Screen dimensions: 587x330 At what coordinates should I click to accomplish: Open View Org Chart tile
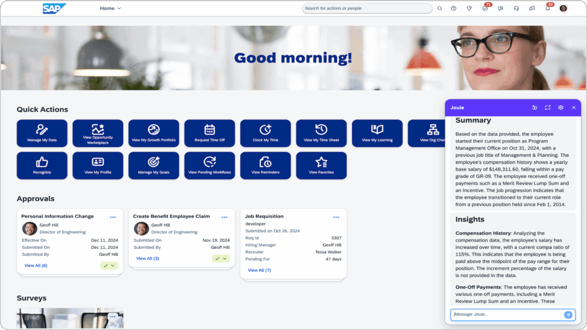(x=426, y=133)
